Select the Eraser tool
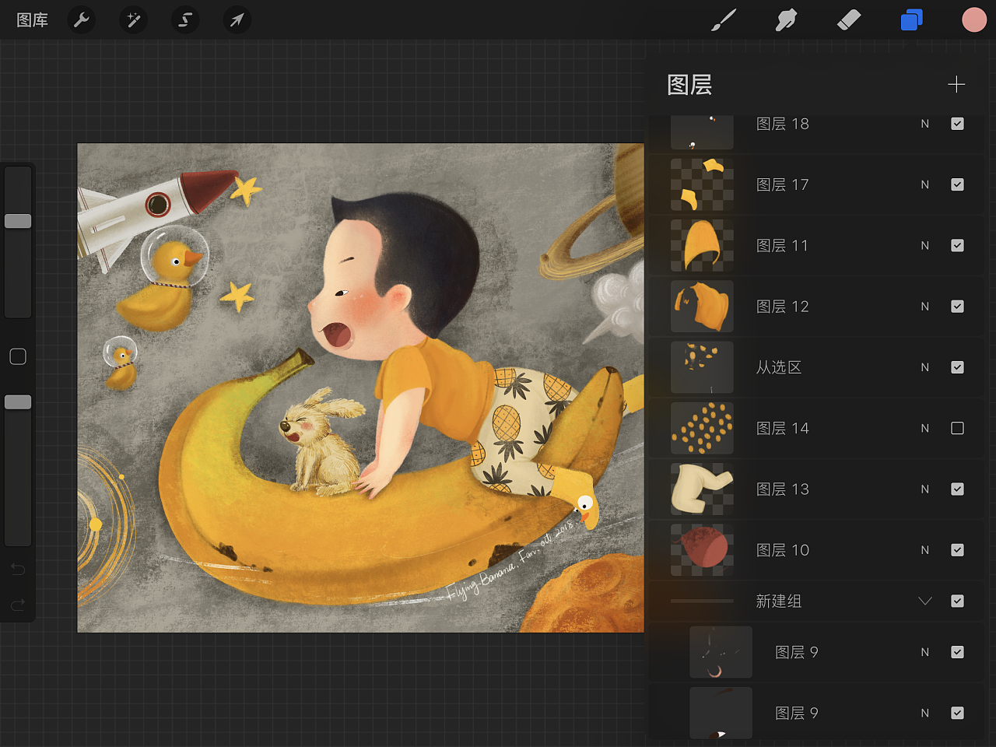The width and height of the screenshot is (996, 747). pyautogui.click(x=848, y=20)
